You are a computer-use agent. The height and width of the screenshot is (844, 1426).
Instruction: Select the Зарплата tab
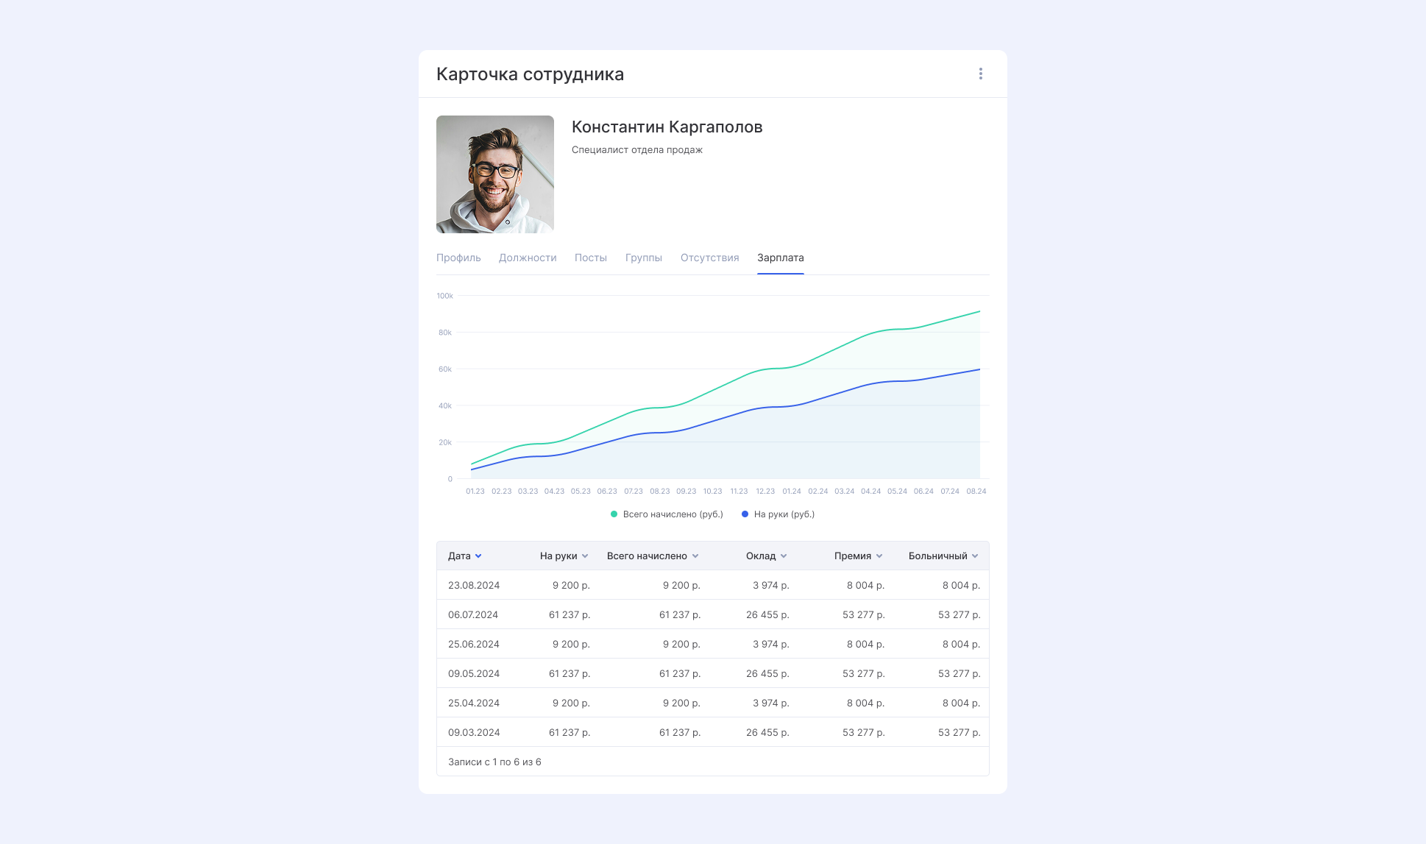coord(780,258)
